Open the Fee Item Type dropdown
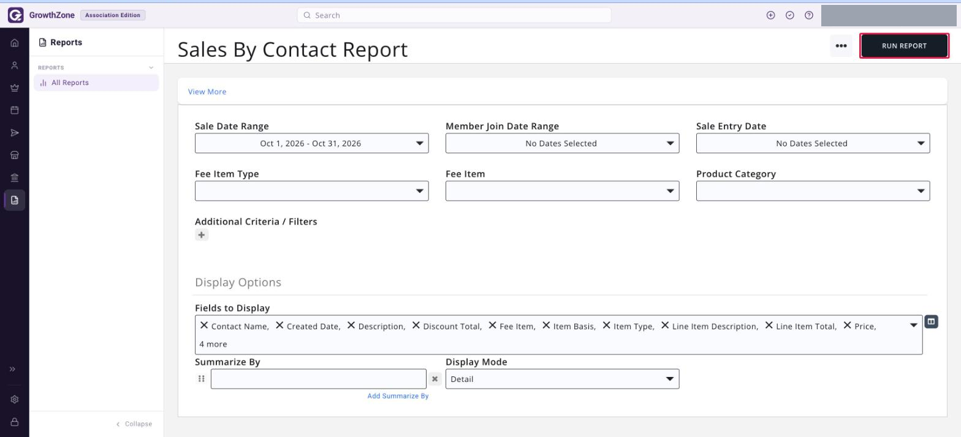 (x=311, y=191)
